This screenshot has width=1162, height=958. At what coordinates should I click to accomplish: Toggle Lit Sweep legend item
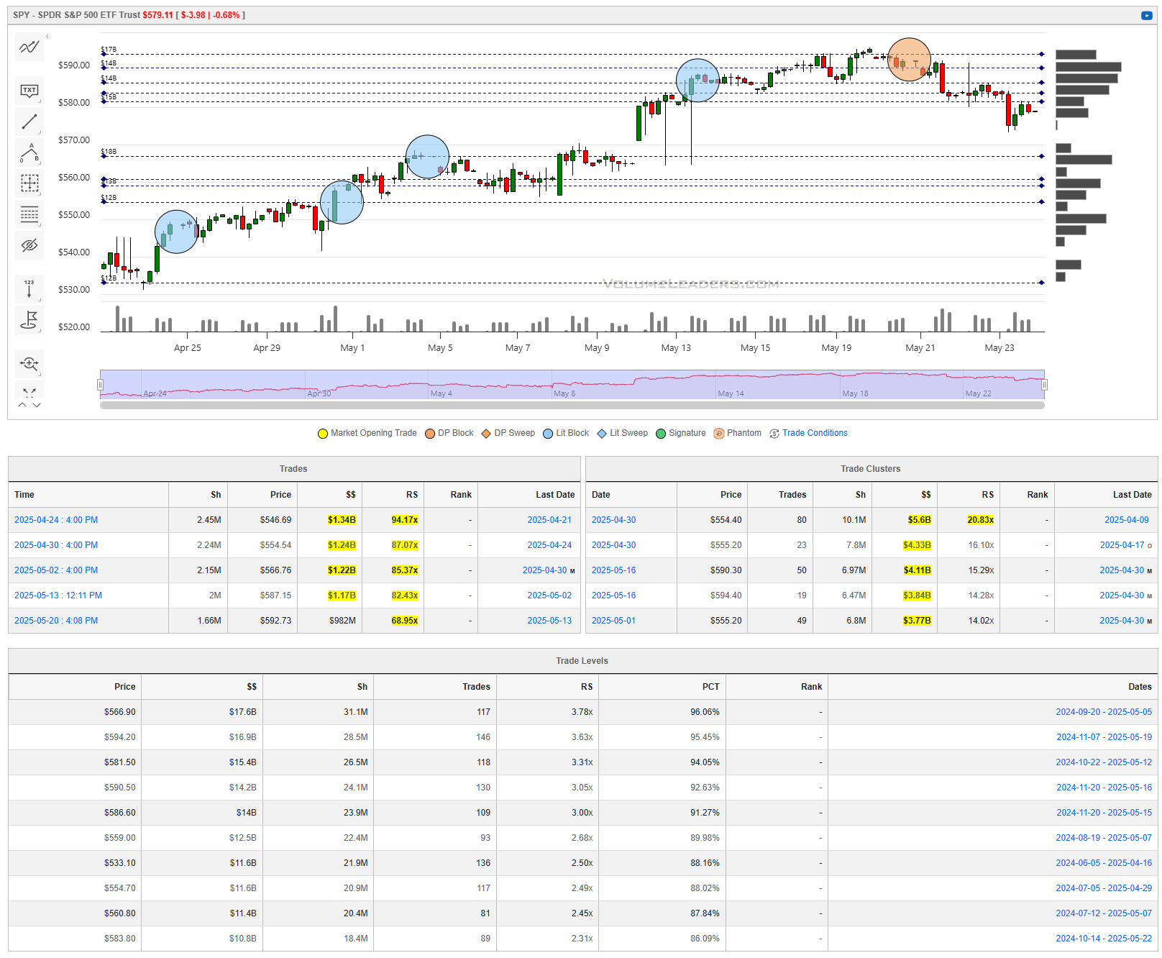click(623, 433)
